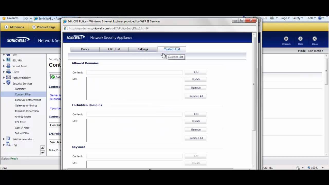Click Keyword Content input field
Viewport: 329px width, 185px height.
click(x=134, y=156)
